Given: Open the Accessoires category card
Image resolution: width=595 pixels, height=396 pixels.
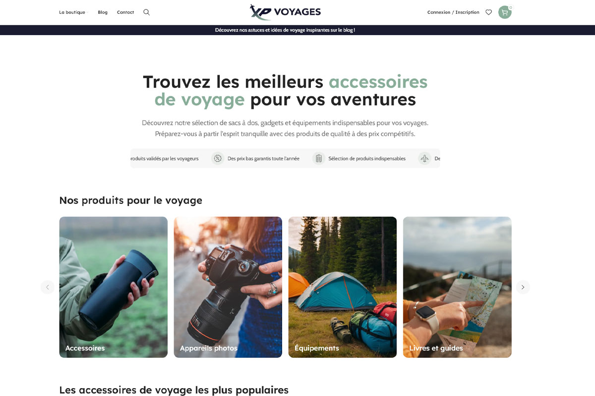Looking at the screenshot, I should pos(114,287).
